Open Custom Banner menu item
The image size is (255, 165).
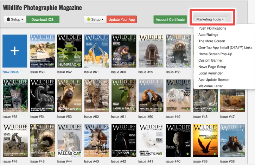coord(210,61)
